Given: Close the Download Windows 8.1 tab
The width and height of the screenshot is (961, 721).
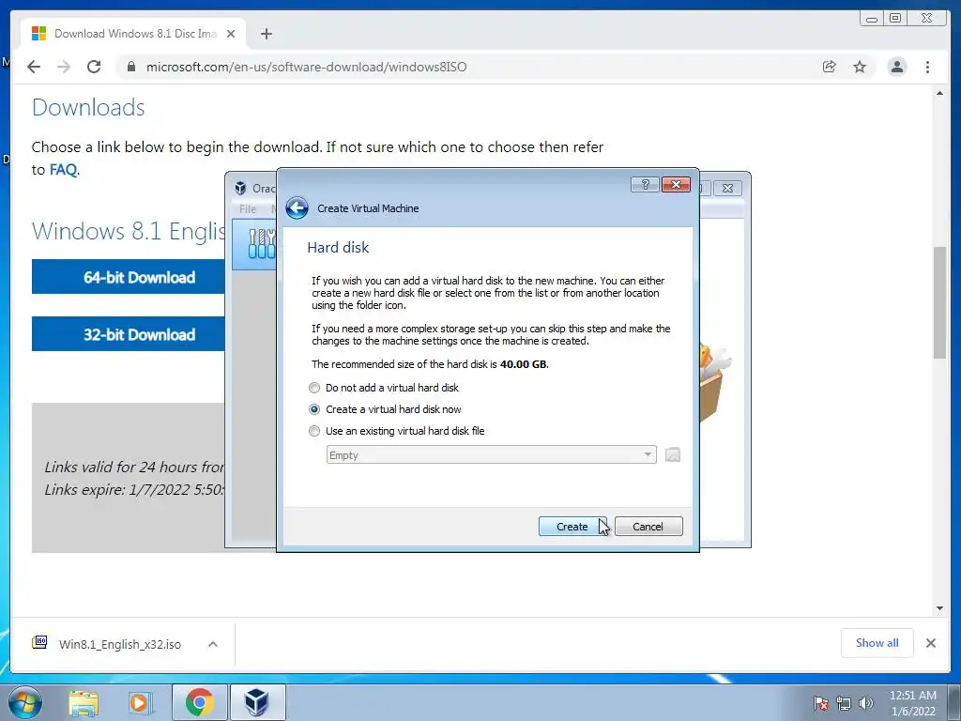Looking at the screenshot, I should [231, 34].
